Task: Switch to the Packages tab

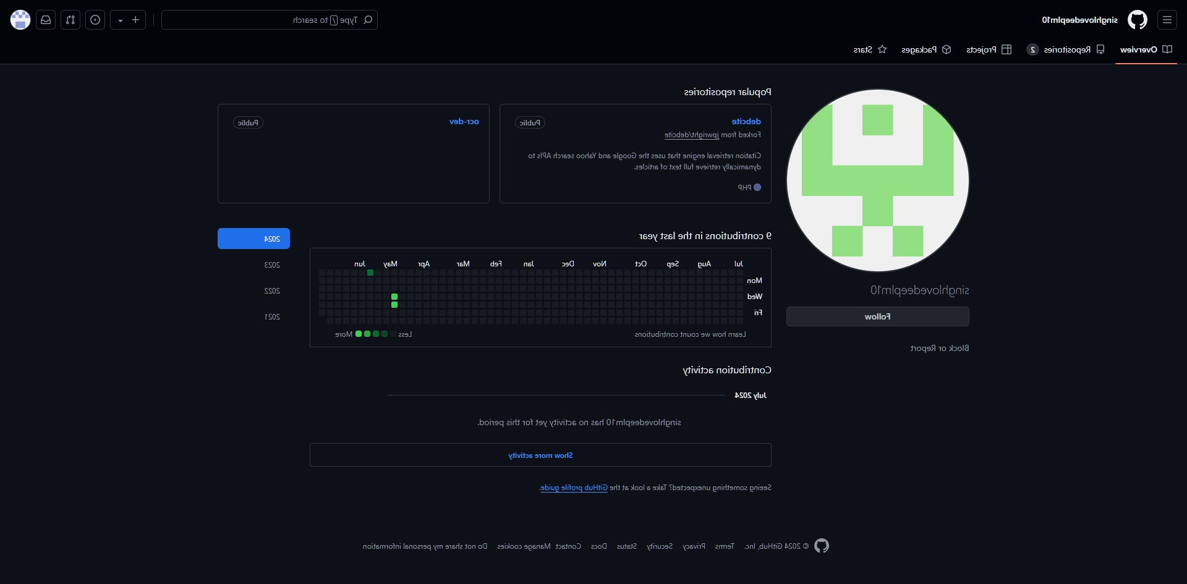Action: (926, 49)
